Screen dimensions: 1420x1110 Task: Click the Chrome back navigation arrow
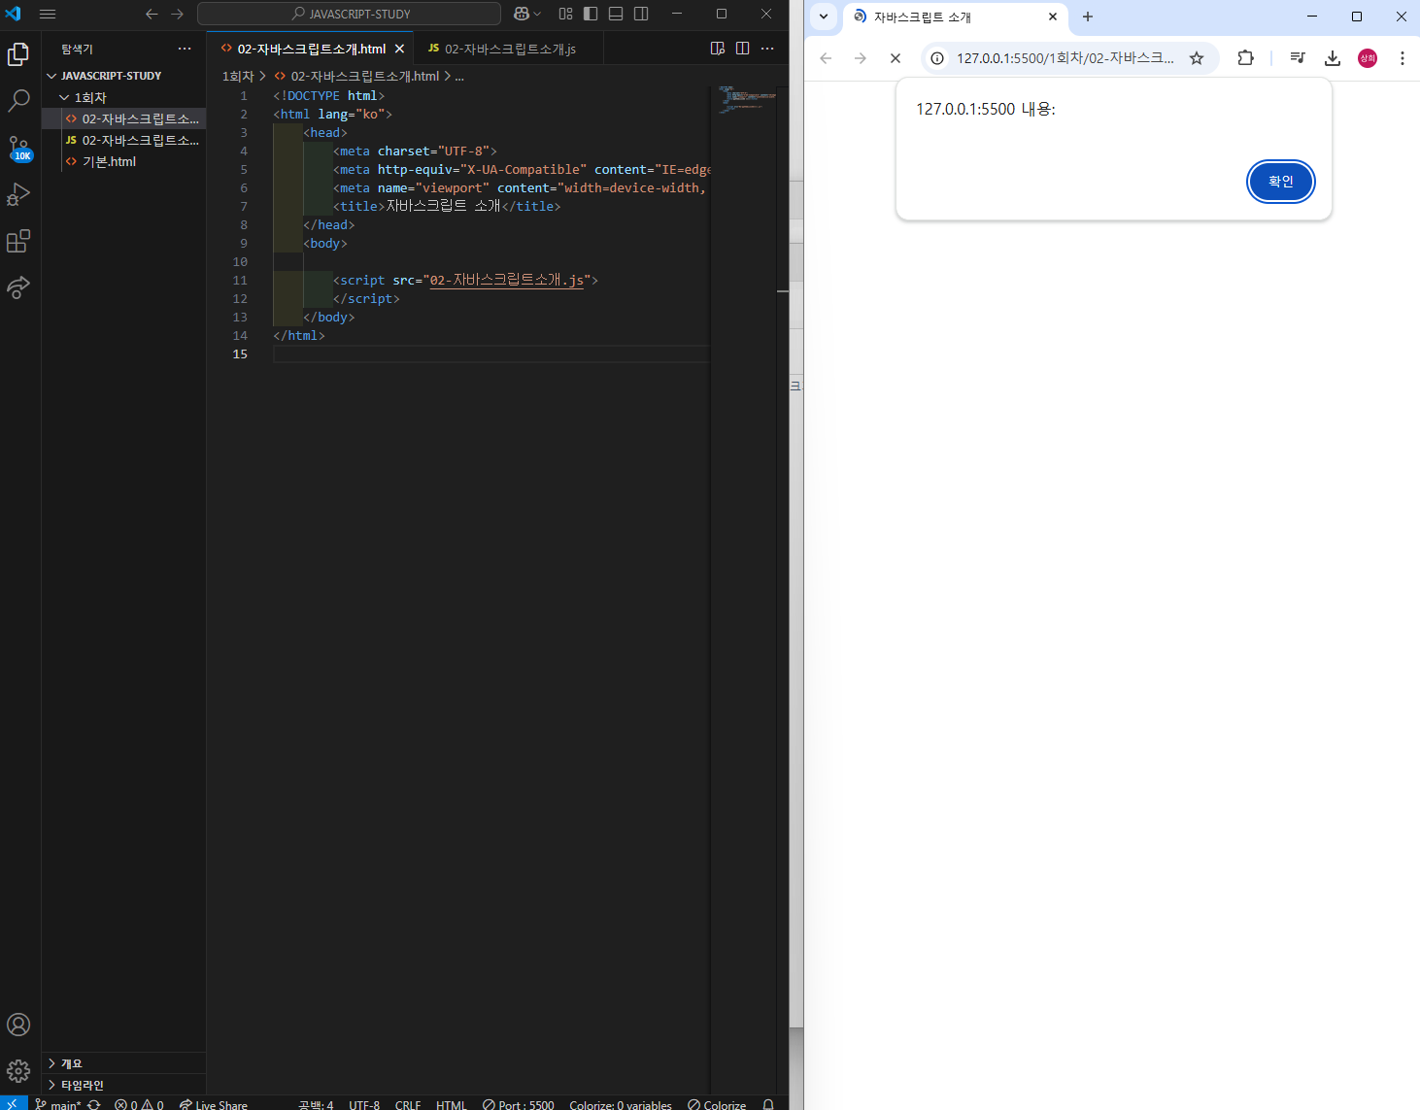[826, 58]
